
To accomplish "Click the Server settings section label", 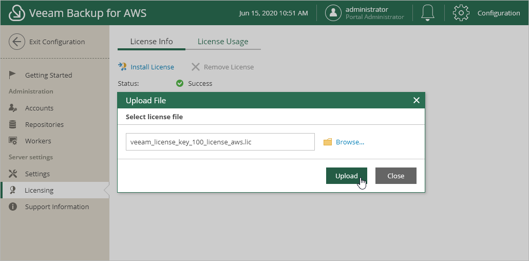I will point(31,157).
